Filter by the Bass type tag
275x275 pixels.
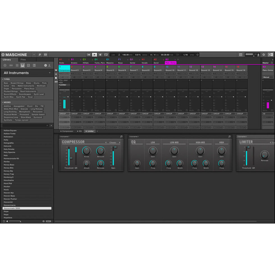pyautogui.click(x=6, y=83)
